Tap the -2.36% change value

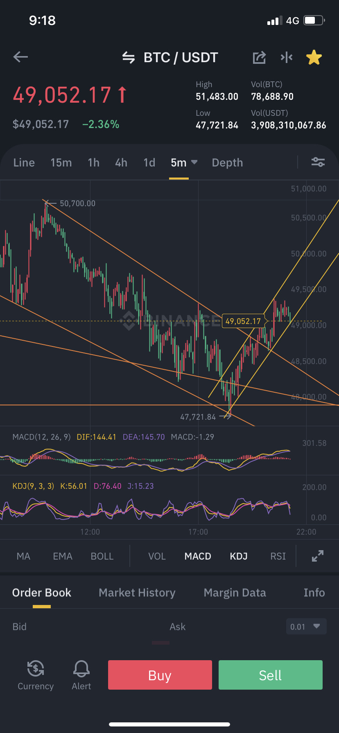tap(101, 124)
